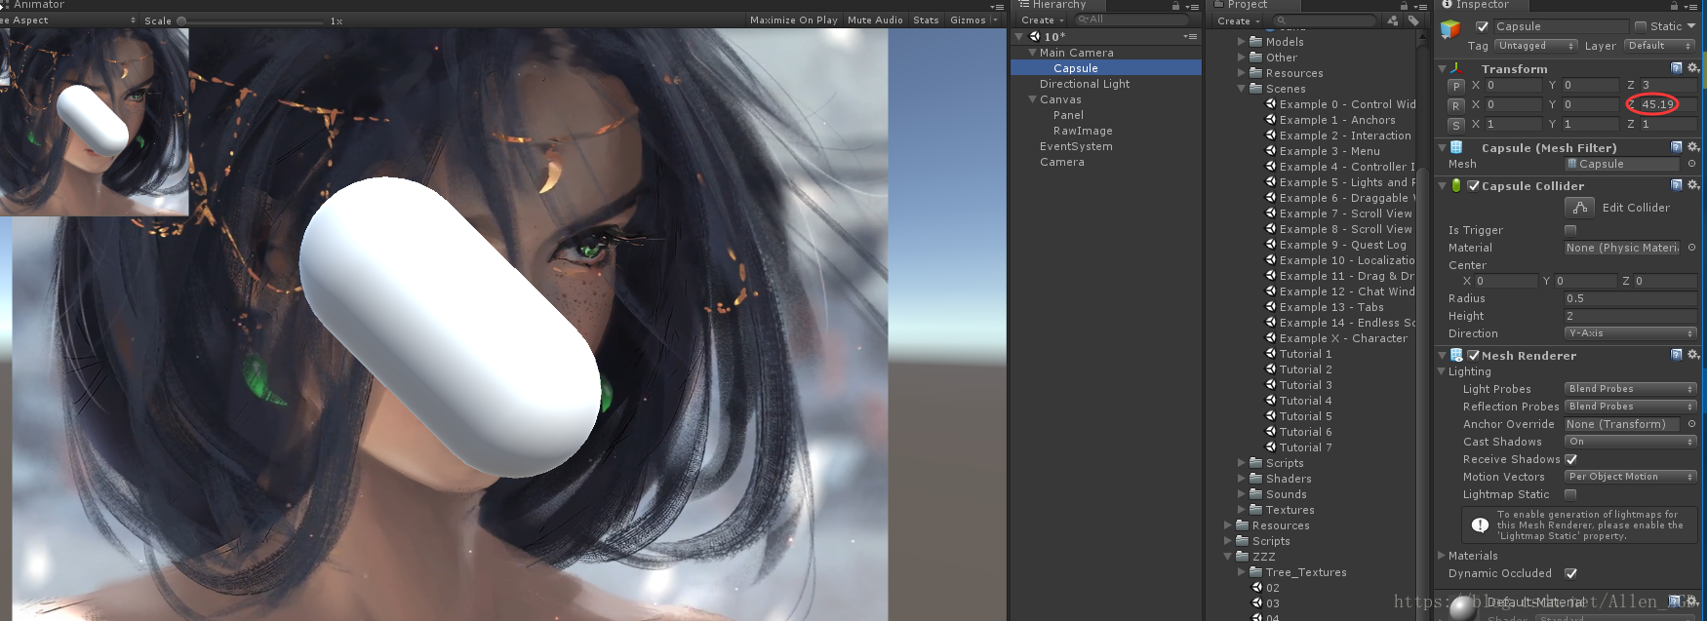
Task: Open the Cast Shadows dropdown
Action: pyautogui.click(x=1630, y=442)
